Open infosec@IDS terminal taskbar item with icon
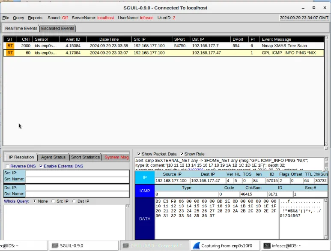 (x=295, y=246)
